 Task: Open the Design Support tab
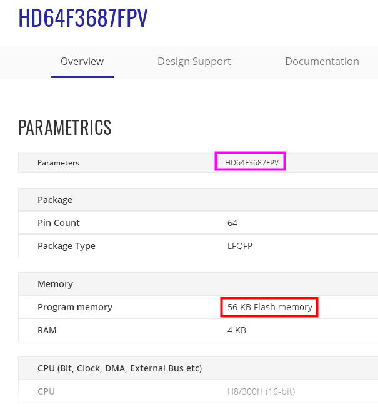coord(194,62)
